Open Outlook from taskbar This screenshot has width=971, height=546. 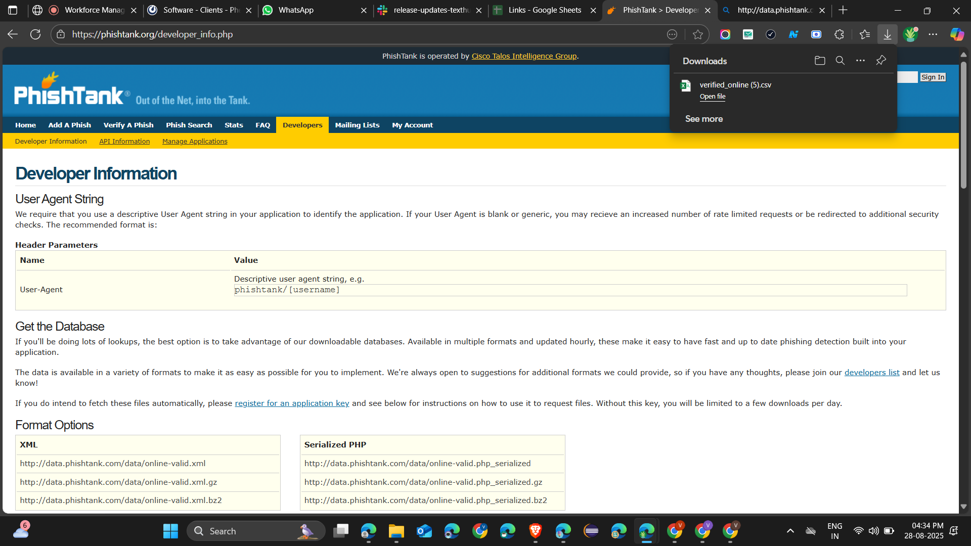click(x=424, y=531)
